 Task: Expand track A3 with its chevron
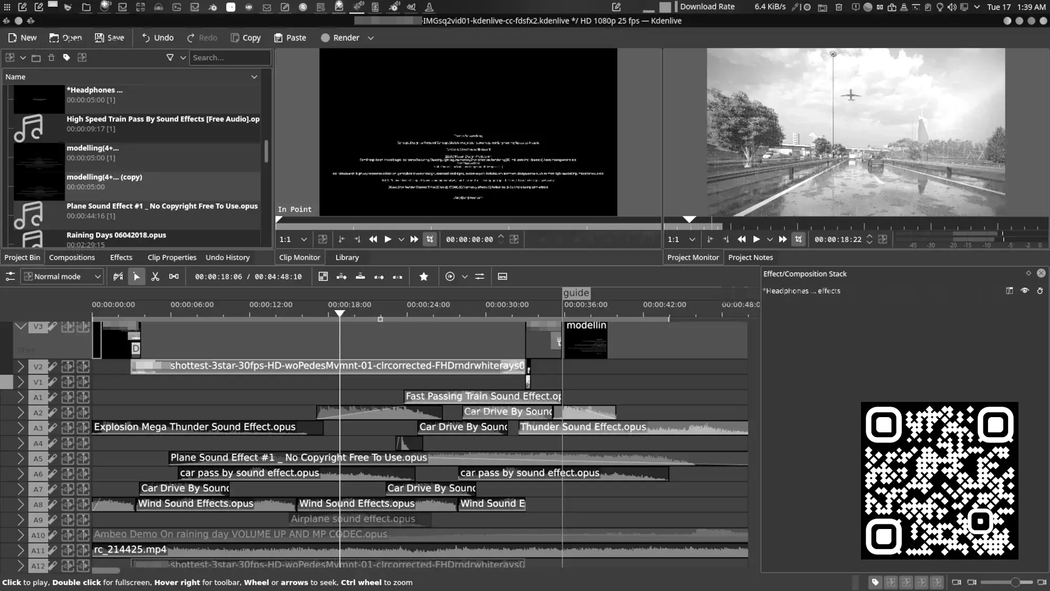click(x=20, y=428)
